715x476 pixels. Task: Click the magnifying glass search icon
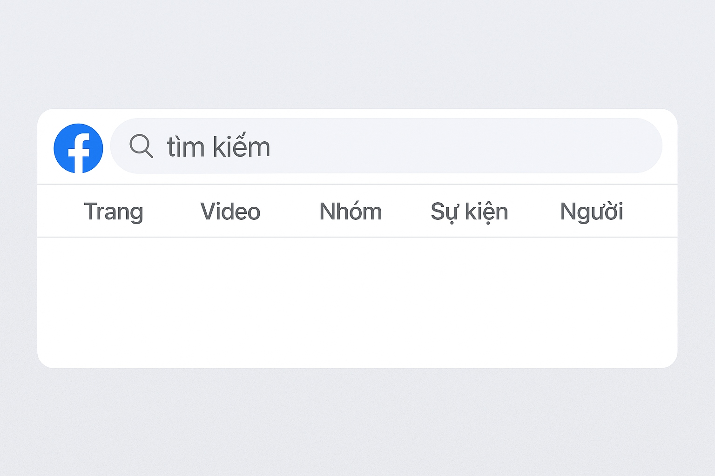141,146
